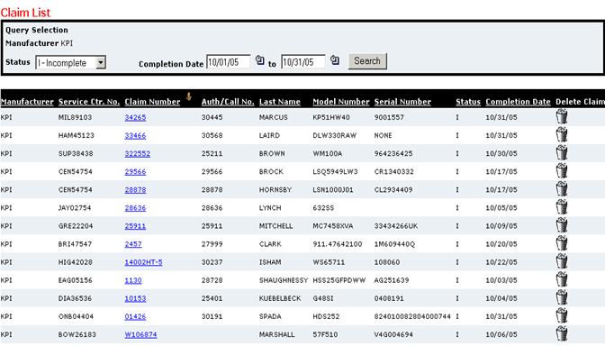
Task: Select last name KUEBELBECK
Action: point(280,299)
